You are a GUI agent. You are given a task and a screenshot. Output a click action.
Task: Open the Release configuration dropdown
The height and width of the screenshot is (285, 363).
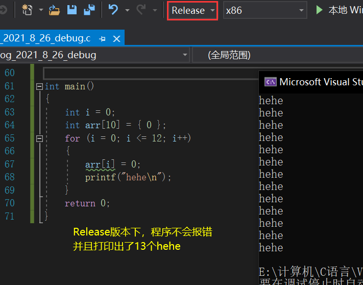tap(192, 10)
